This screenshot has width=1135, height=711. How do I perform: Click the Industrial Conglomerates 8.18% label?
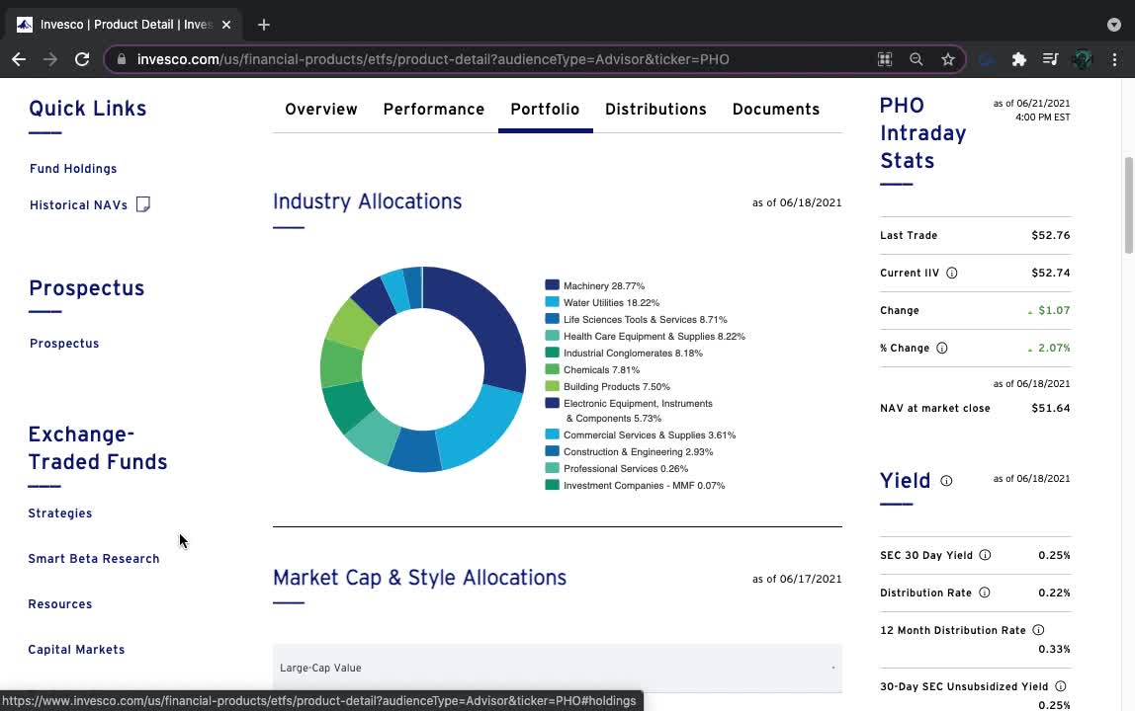633,353
